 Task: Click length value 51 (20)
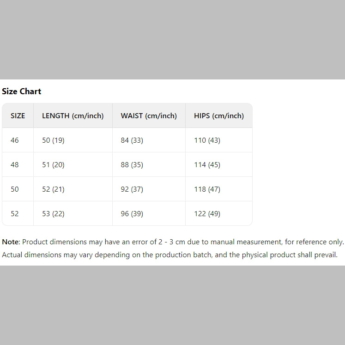[x=53, y=165]
